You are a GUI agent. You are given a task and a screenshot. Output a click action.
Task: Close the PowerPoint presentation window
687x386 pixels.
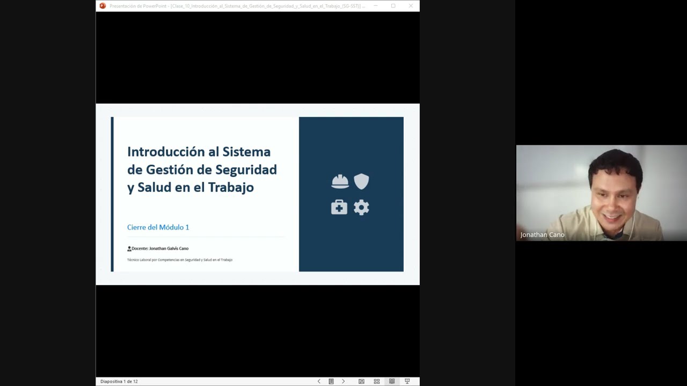(x=411, y=6)
